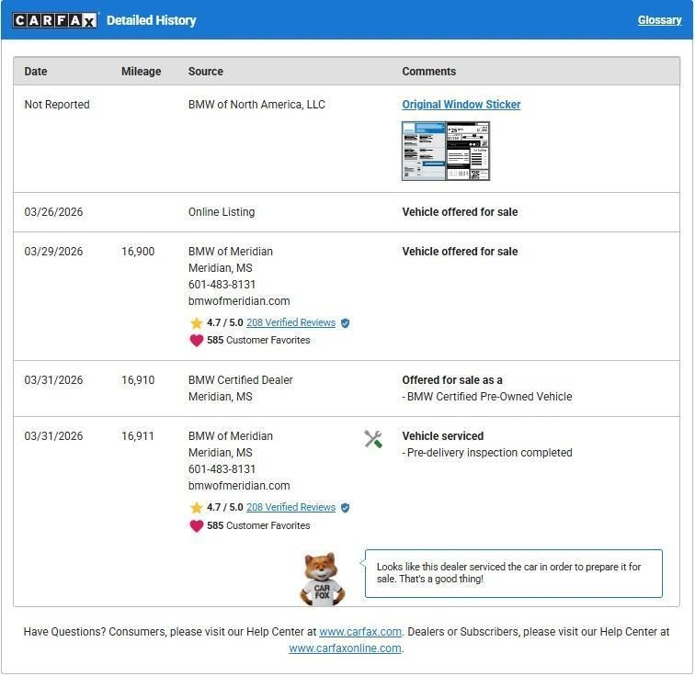Click the verified shield badge in the 16,911 mileage entry
695x676 pixels.
(346, 508)
